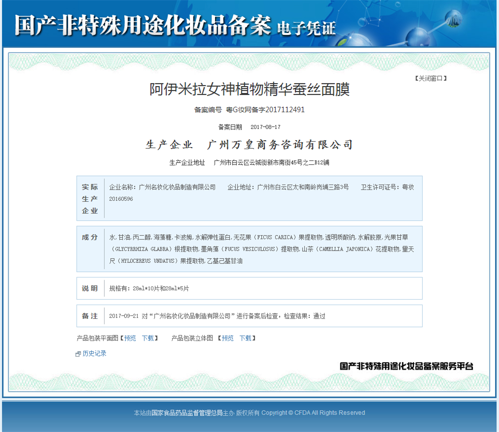Download the 产品包装平面图 flat packaging image
This screenshot has height=432, width=499.
(147, 339)
